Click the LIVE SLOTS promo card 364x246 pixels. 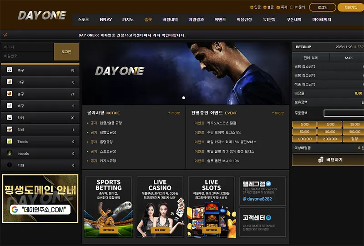[212, 207]
